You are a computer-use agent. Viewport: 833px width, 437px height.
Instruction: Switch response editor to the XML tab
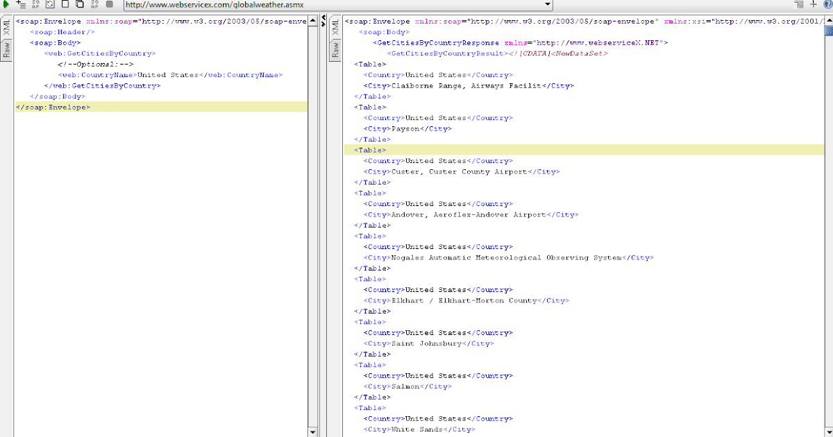click(335, 27)
